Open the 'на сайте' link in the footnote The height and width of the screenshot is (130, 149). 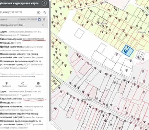pos(32,76)
